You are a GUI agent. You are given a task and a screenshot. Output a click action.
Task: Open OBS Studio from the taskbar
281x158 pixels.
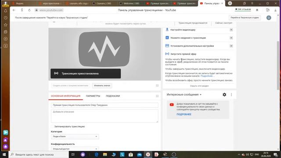tap(174, 154)
